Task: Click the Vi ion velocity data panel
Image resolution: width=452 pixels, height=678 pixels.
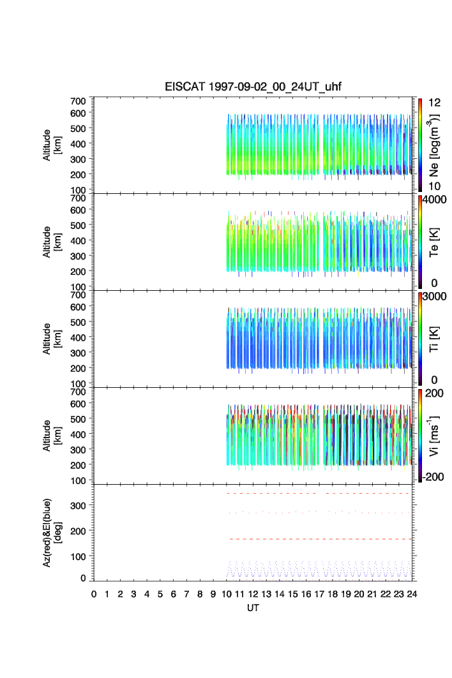Action: (x=253, y=436)
